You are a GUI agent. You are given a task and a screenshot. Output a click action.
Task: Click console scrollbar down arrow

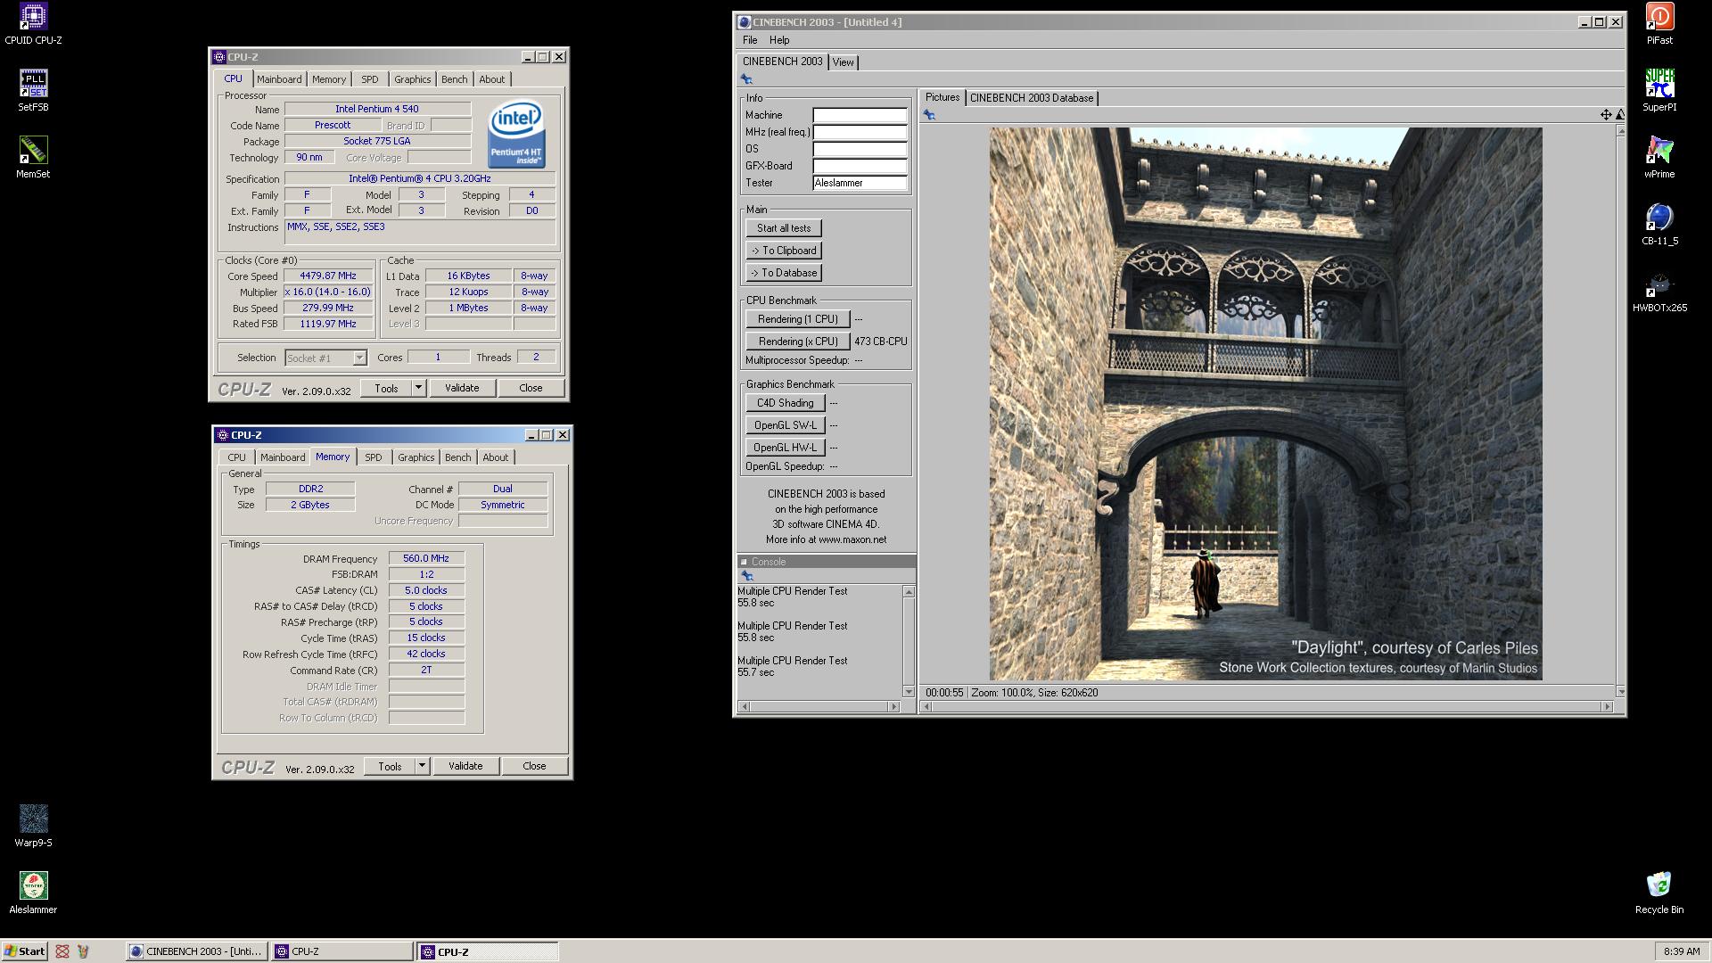(x=909, y=692)
